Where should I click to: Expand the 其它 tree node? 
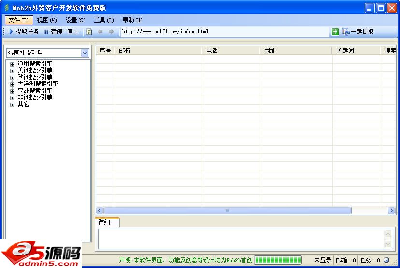(x=12, y=104)
